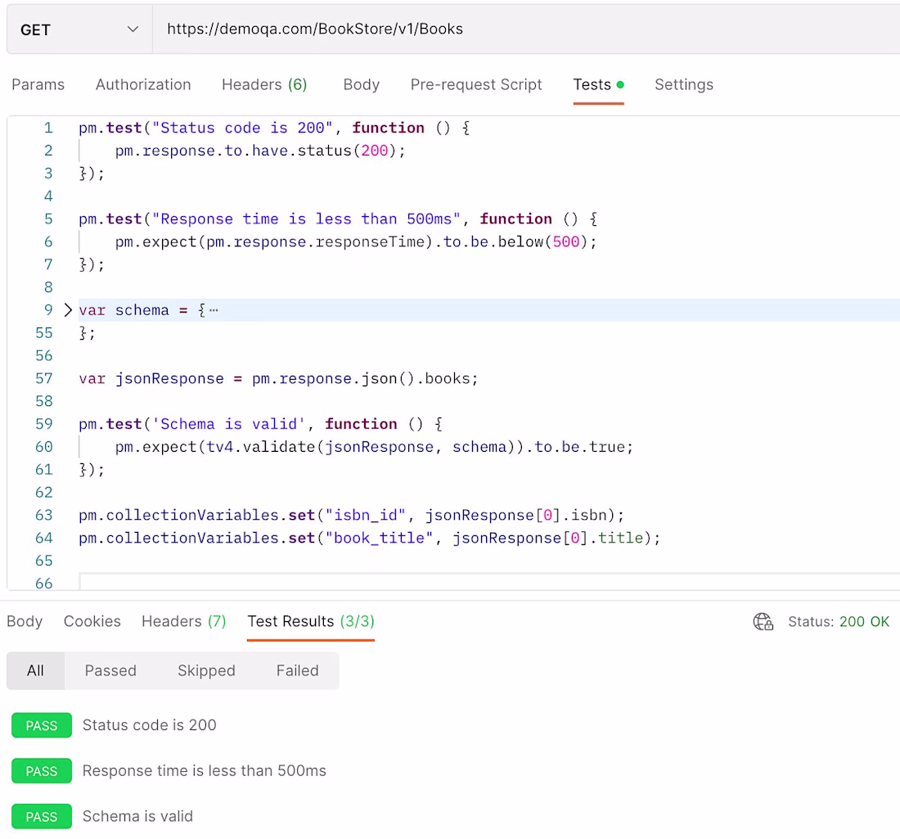
Task: Click code line setting book_title variable
Action: [370, 538]
